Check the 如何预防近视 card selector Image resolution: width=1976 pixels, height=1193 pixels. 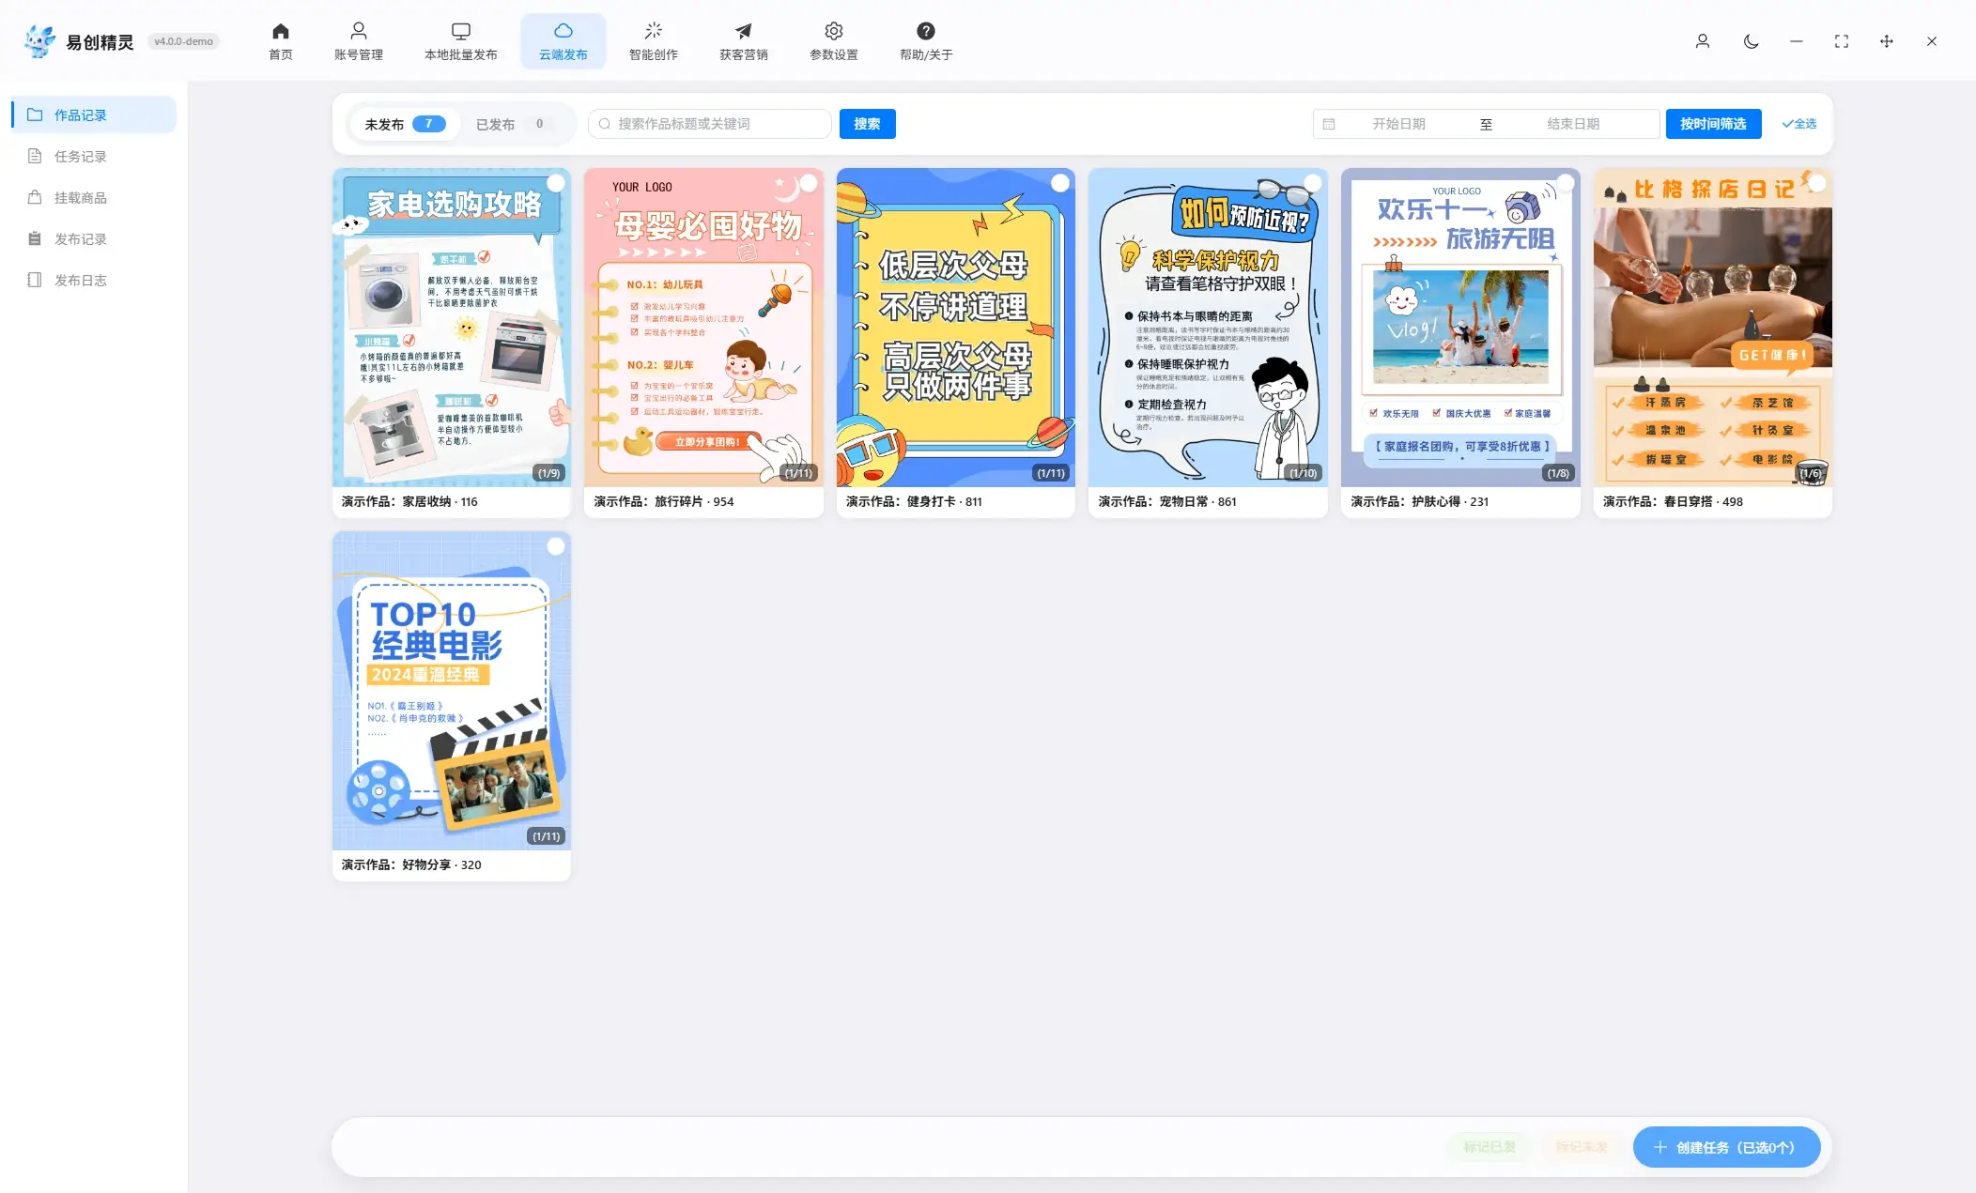1313,183
